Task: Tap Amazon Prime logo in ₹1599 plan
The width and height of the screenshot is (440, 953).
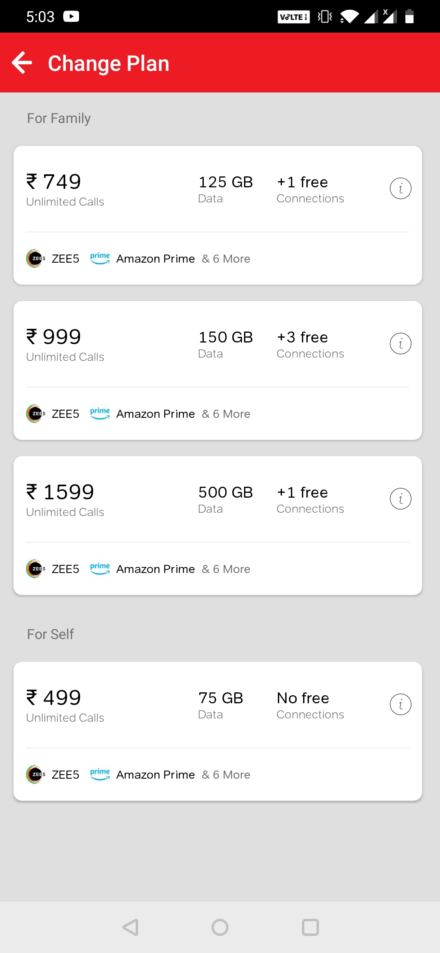Action: pyautogui.click(x=100, y=569)
